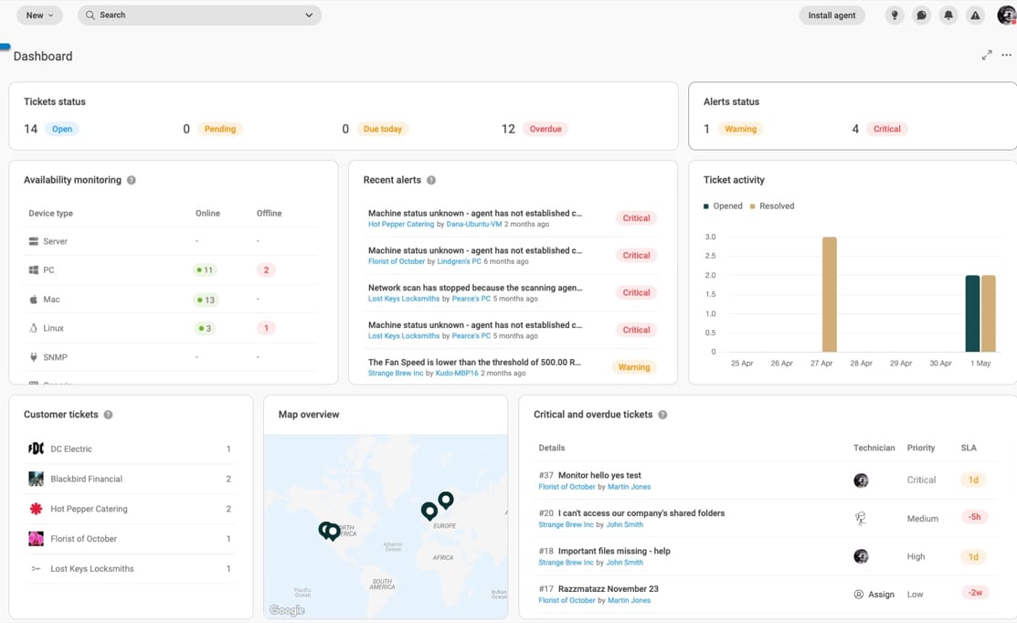Click technician avatar for ticket #37
Screen dimensions: 1017x623
point(861,480)
